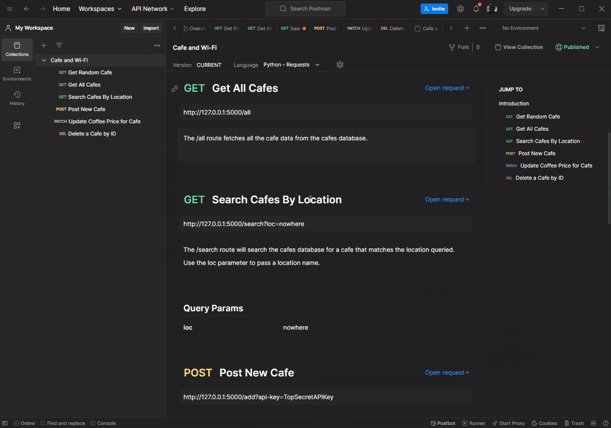Screen dimensions: 611x428
Task: Open the Version CURRENT selector
Action: [209, 65]
